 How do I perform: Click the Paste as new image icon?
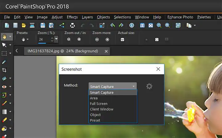click(189, 25)
